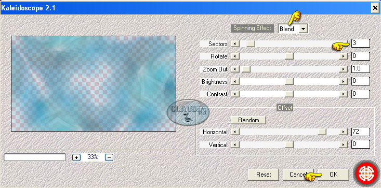Click the Horizontal offset left arrow
381x188 pixels.
235,132
